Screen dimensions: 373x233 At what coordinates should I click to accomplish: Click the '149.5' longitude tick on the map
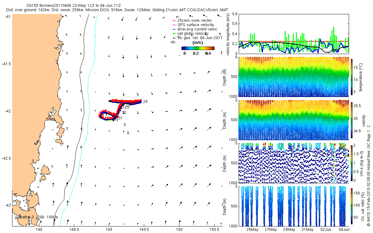coord(144,230)
